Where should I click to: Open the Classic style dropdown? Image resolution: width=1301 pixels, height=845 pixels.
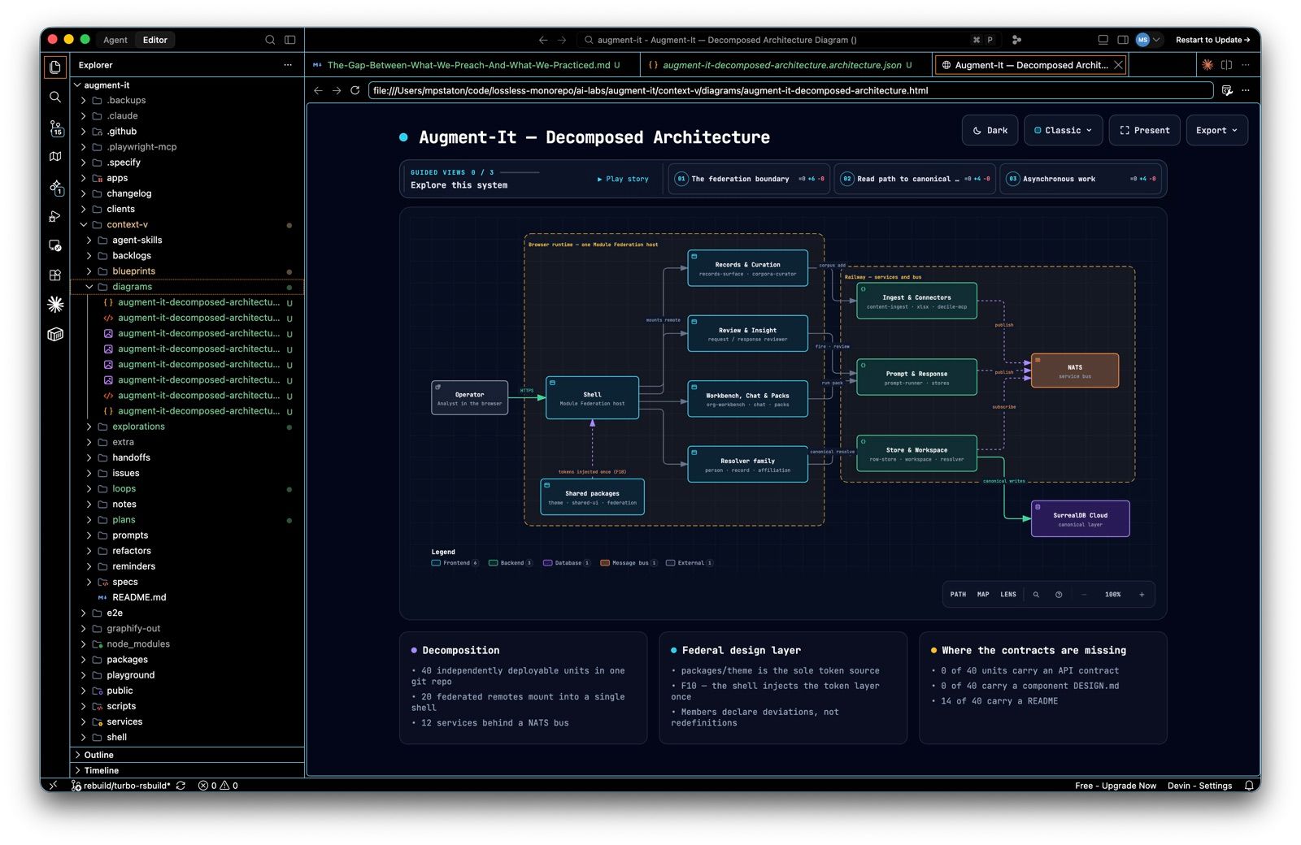pyautogui.click(x=1063, y=130)
